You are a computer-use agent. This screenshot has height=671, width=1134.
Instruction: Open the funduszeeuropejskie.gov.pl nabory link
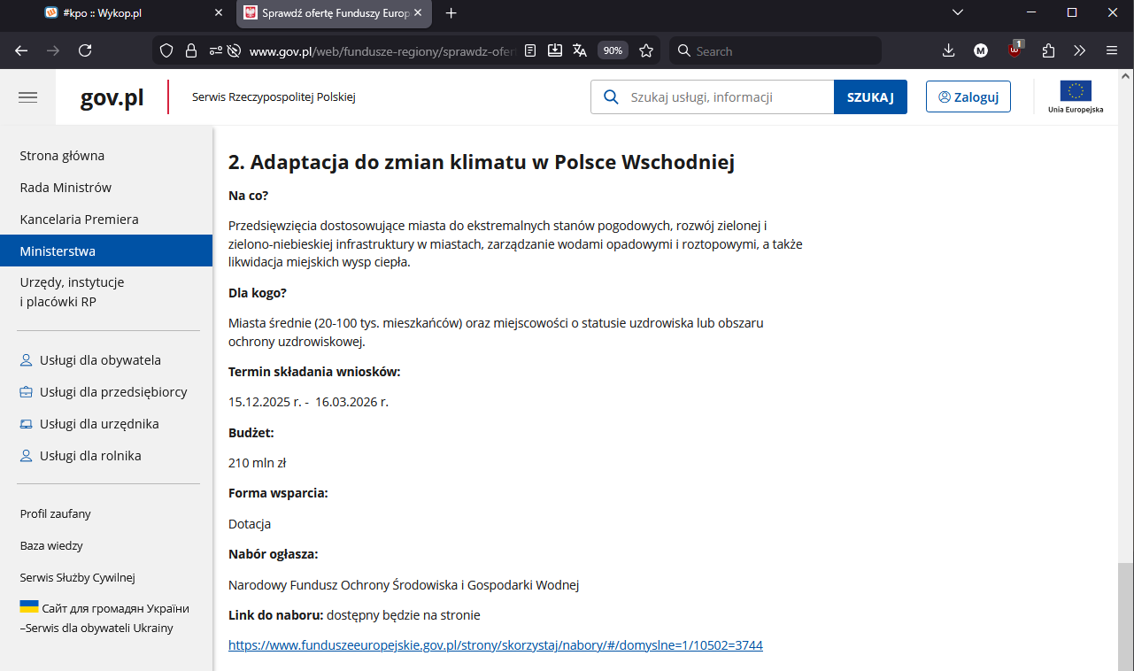click(x=495, y=645)
